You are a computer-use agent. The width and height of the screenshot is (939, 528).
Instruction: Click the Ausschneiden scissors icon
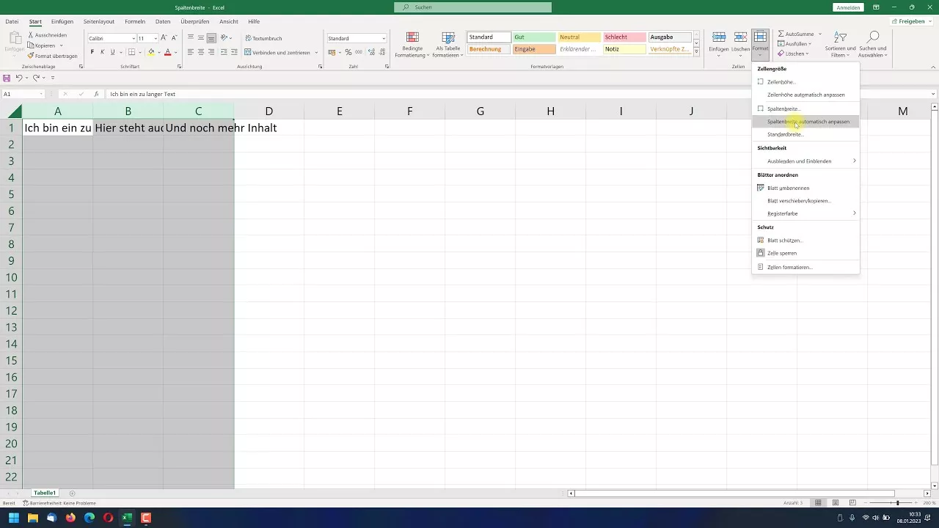pyautogui.click(x=31, y=35)
